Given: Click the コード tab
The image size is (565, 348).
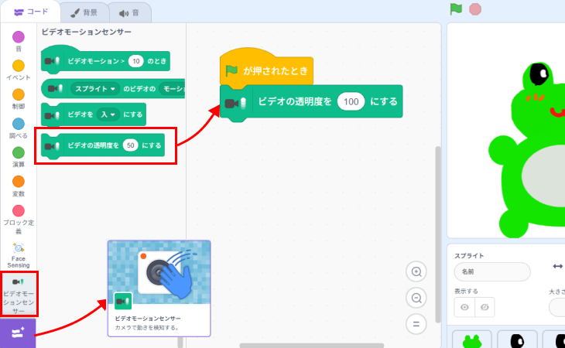Looking at the screenshot, I should point(30,12).
